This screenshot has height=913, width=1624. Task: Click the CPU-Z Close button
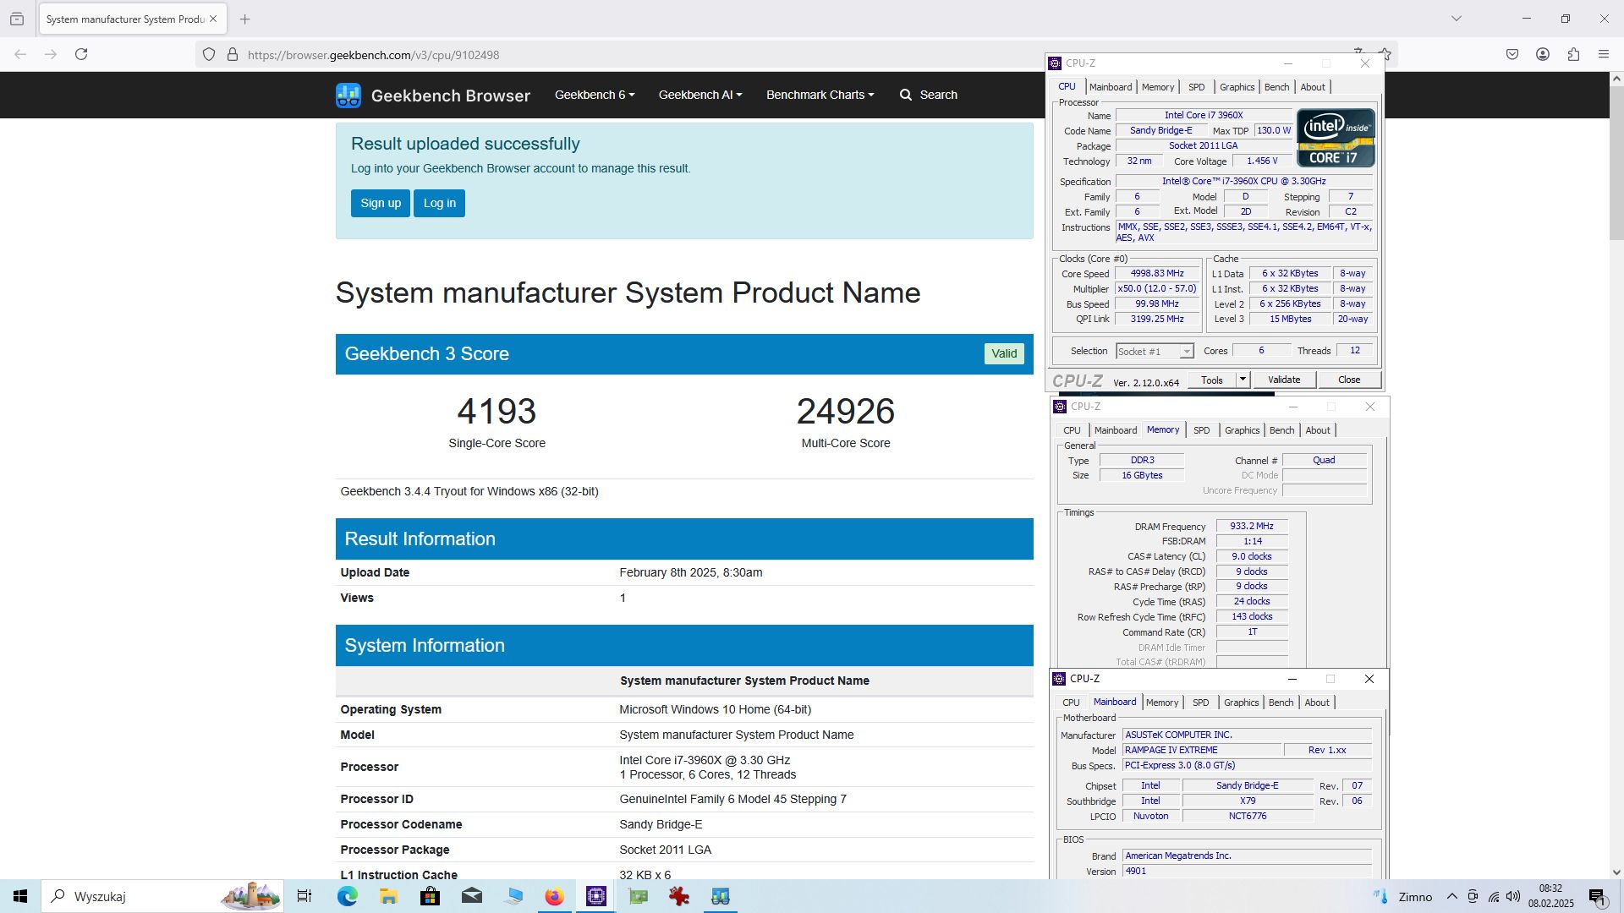click(x=1349, y=380)
